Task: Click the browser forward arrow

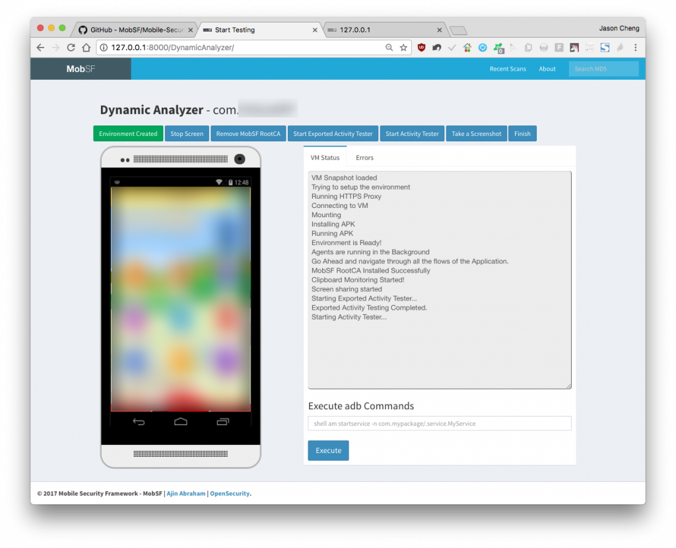Action: pyautogui.click(x=55, y=48)
